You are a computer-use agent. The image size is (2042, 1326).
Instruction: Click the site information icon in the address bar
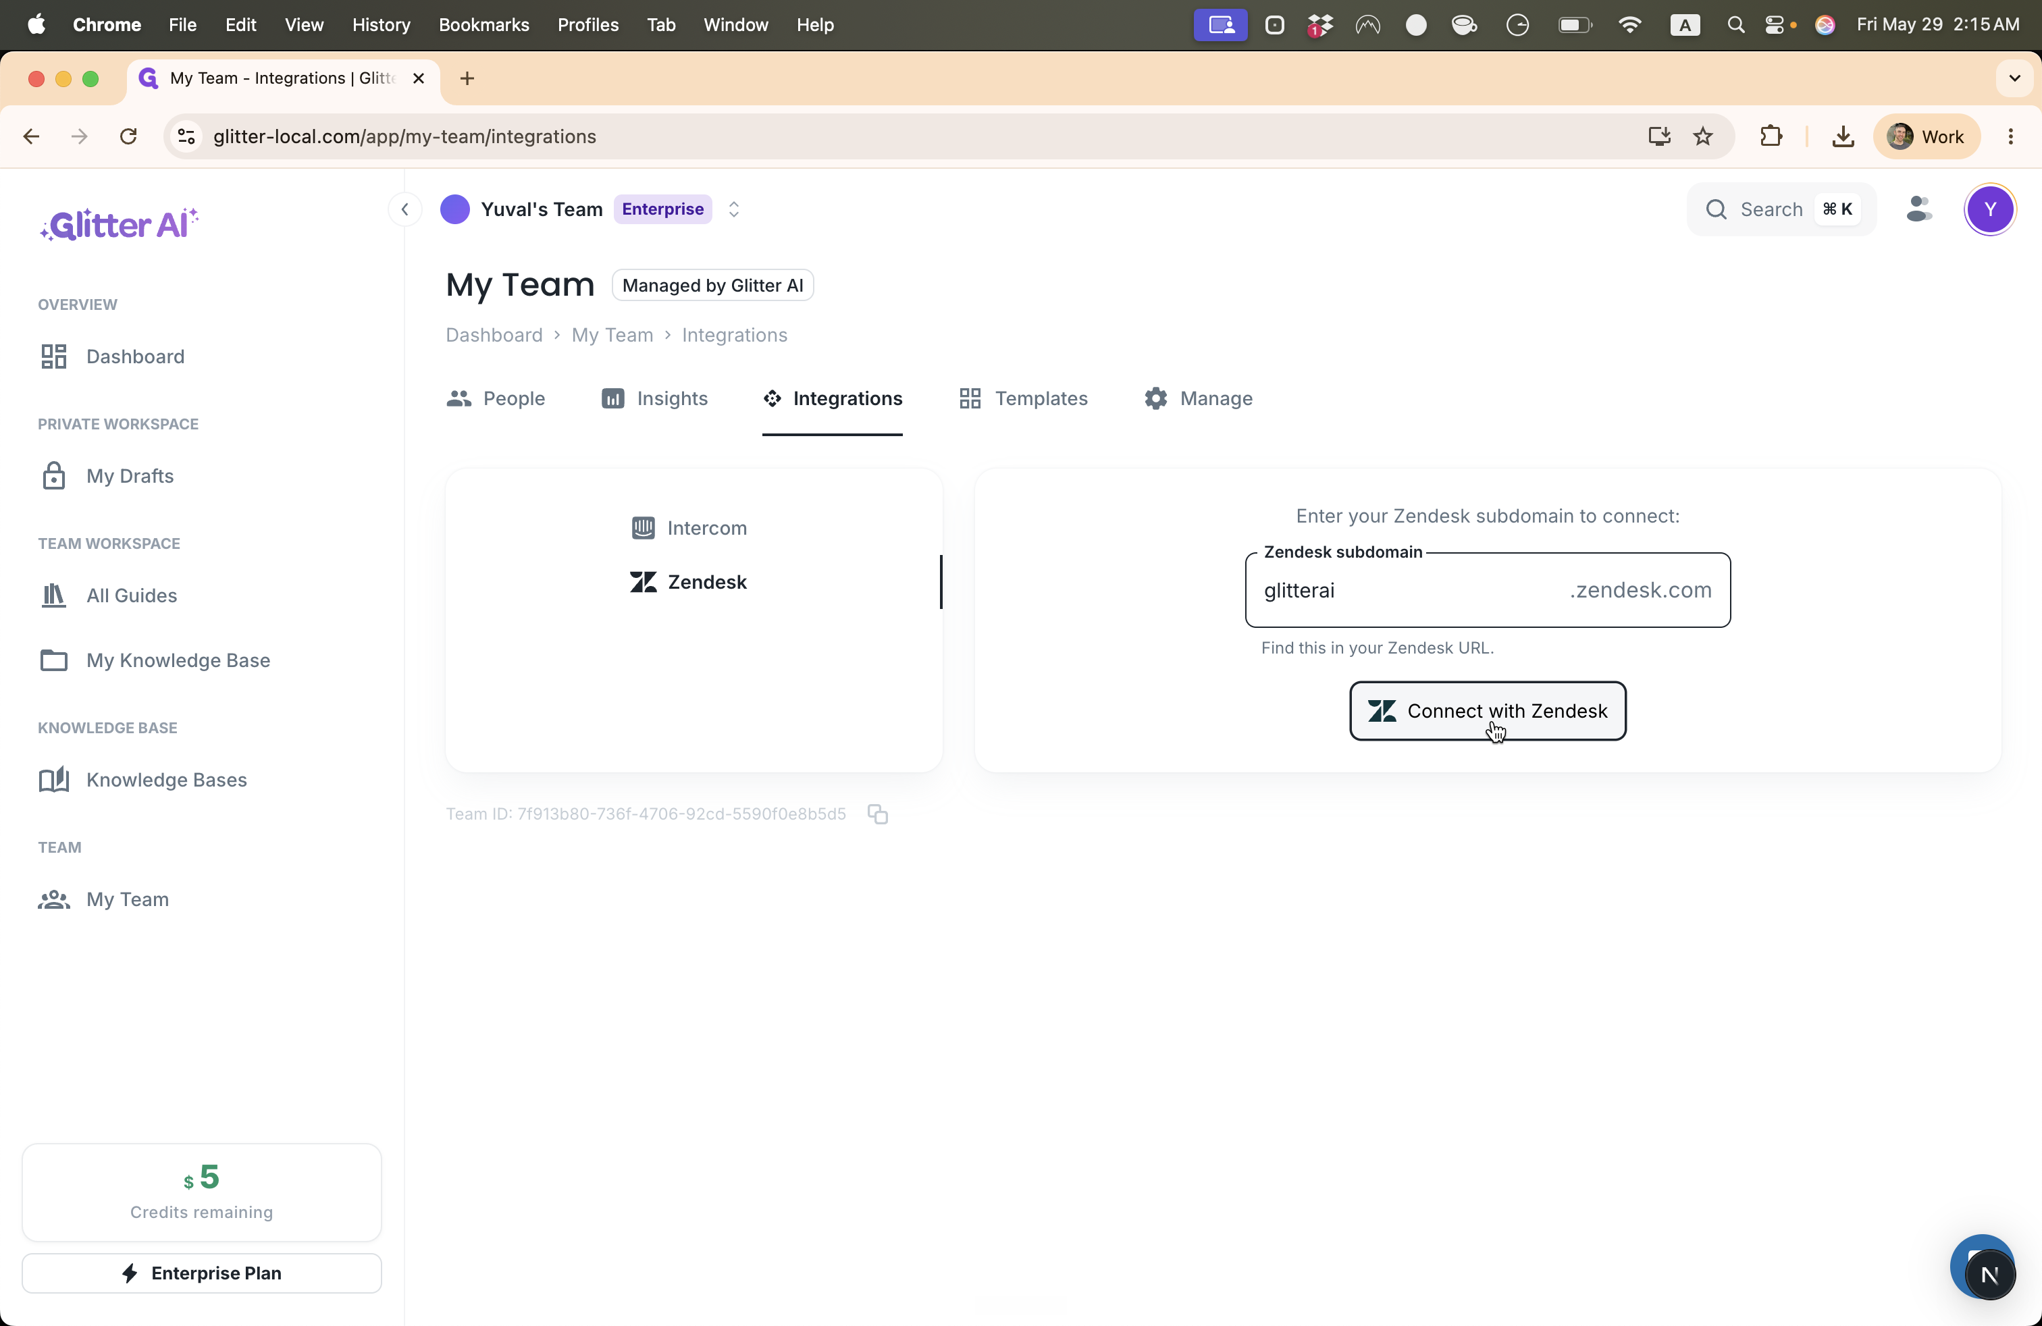click(x=186, y=136)
